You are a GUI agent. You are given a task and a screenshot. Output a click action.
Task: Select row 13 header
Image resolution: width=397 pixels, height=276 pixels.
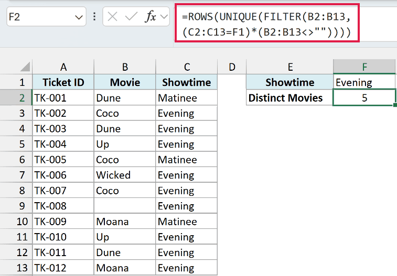pos(16,268)
